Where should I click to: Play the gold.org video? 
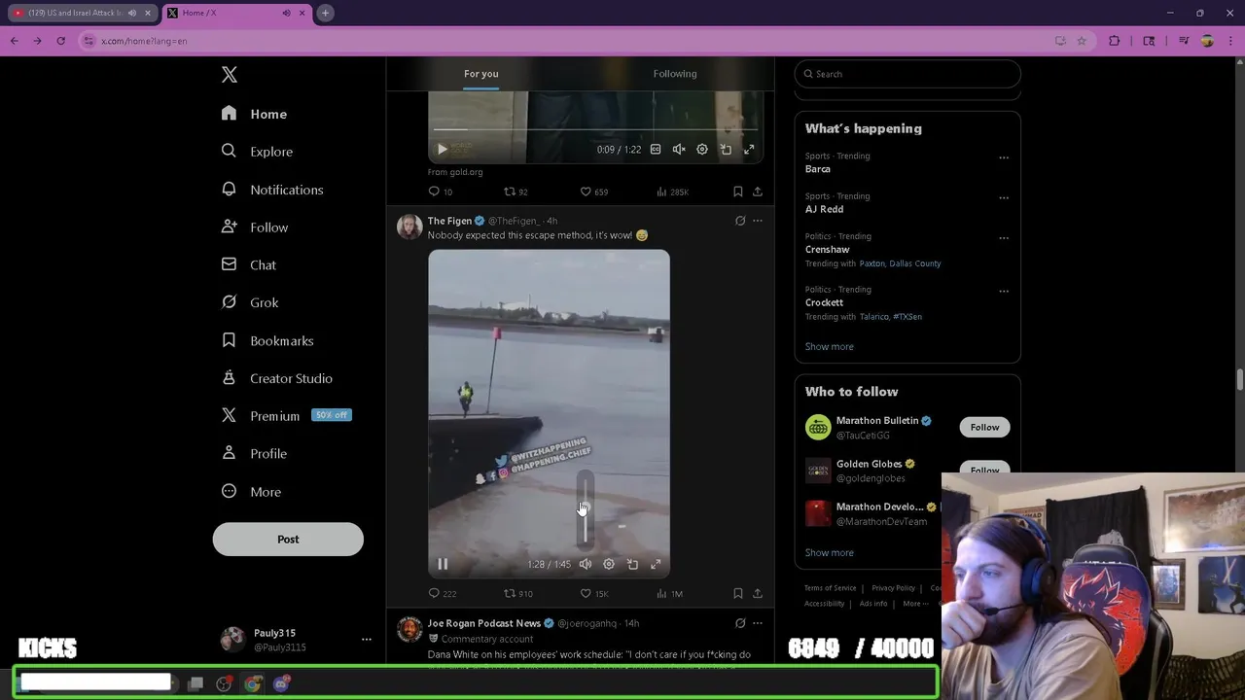[443, 150]
